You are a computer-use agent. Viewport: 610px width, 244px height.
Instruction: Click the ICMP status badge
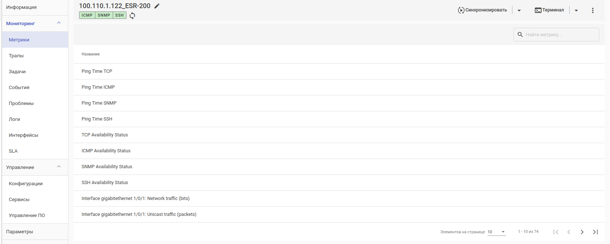pyautogui.click(x=87, y=15)
